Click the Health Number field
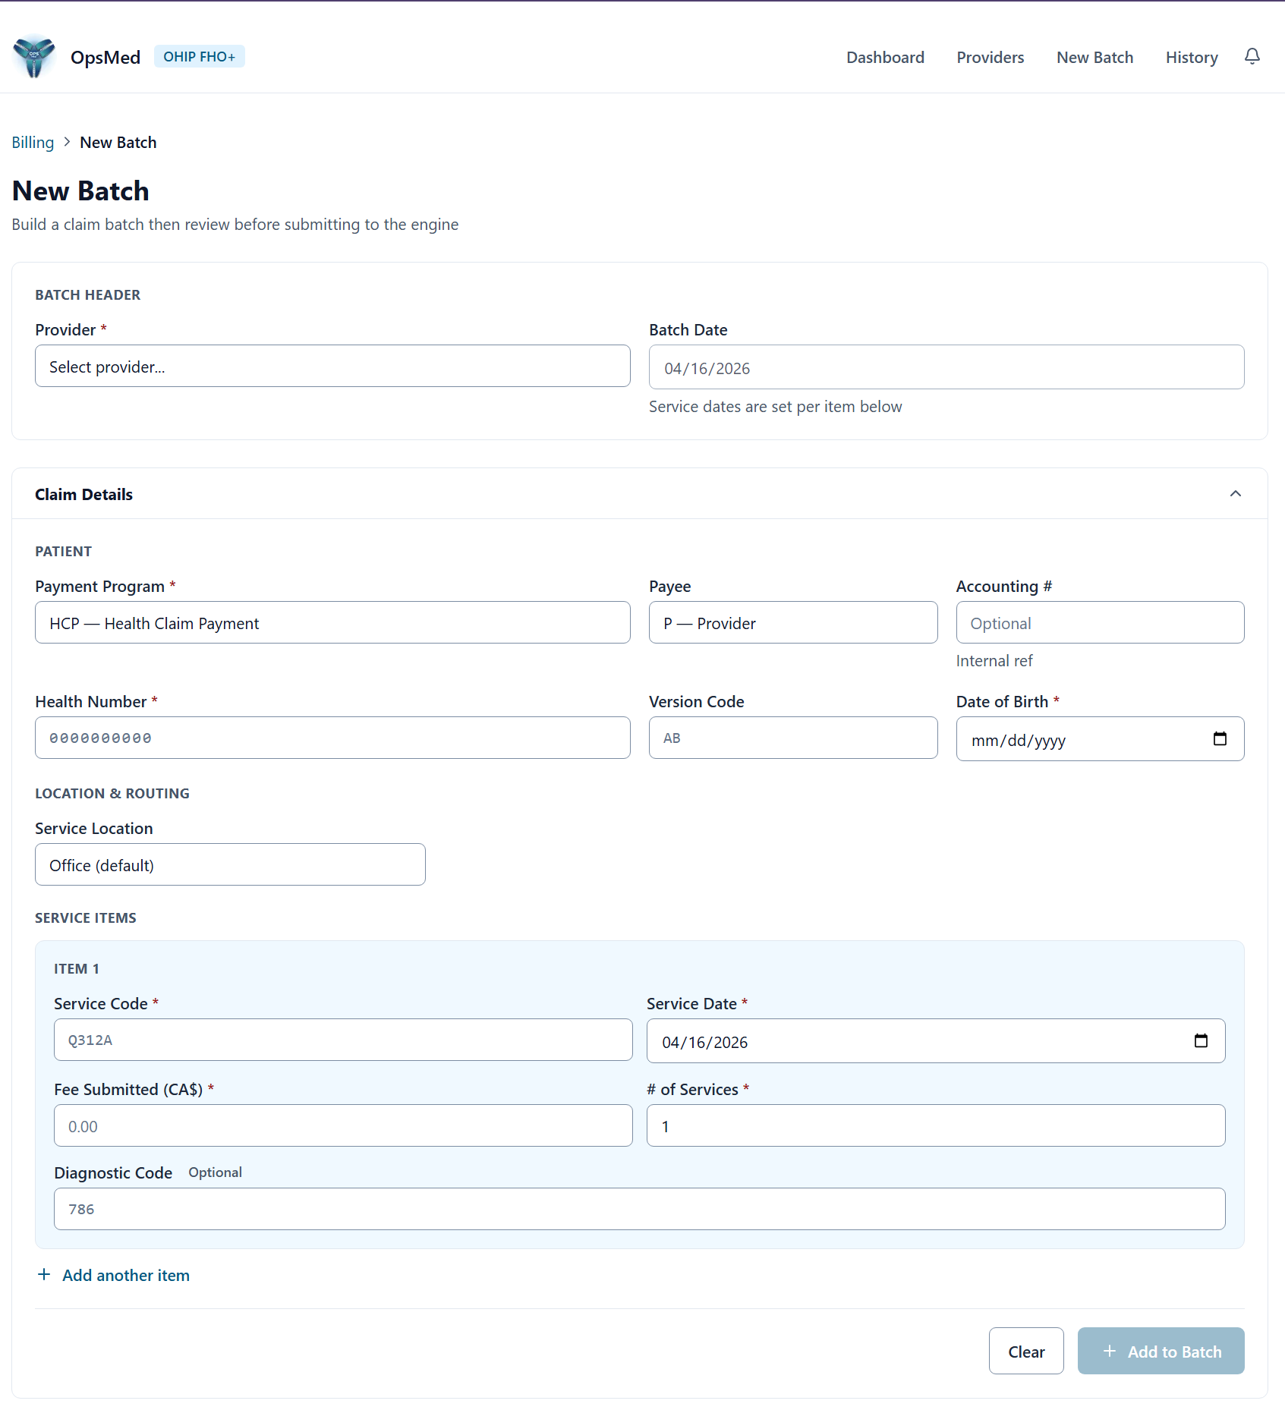 [332, 737]
